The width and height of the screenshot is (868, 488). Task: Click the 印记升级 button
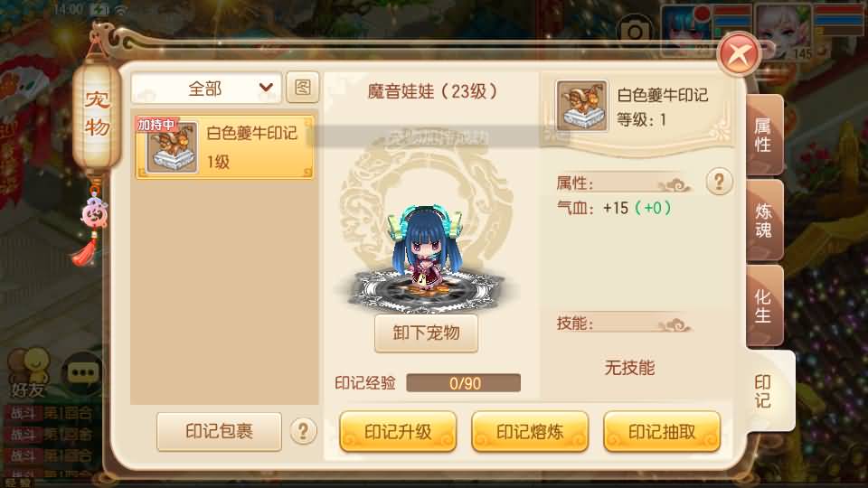(x=398, y=432)
